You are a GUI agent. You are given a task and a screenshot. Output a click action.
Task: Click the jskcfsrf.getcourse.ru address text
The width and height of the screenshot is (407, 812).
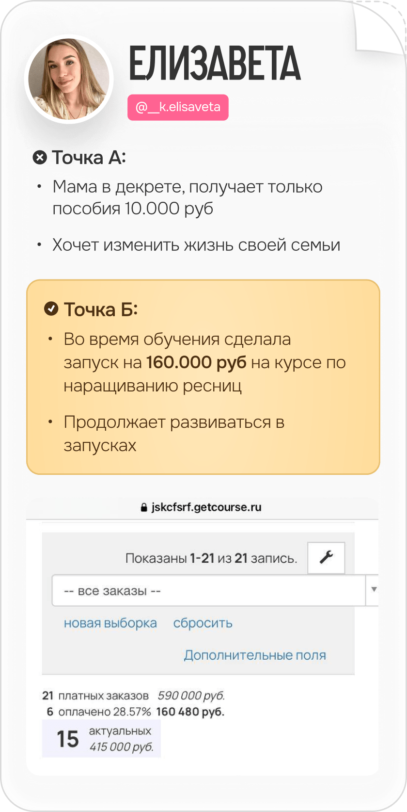(206, 507)
